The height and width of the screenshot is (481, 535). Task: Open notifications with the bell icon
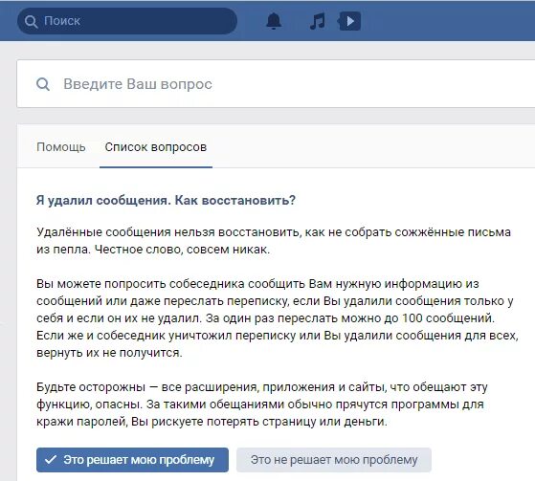tap(274, 21)
